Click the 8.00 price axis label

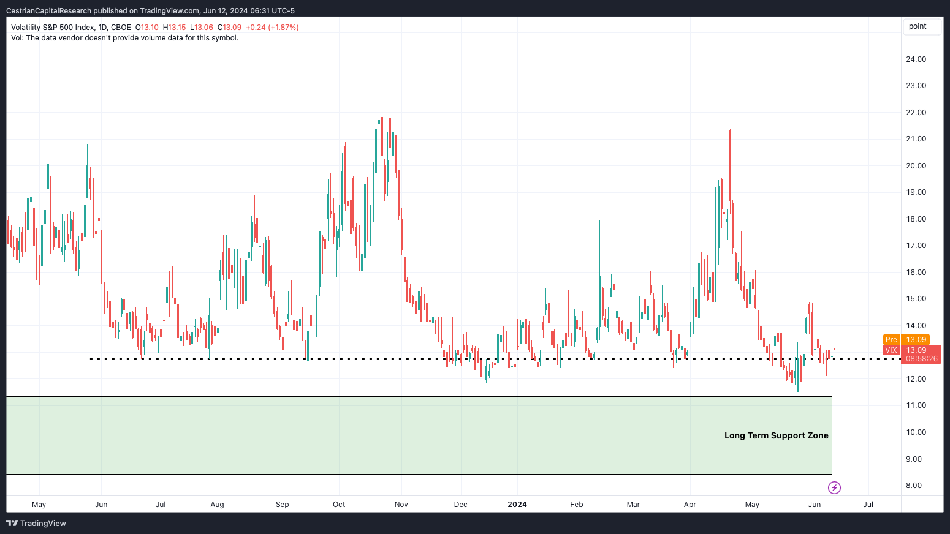[x=913, y=486]
